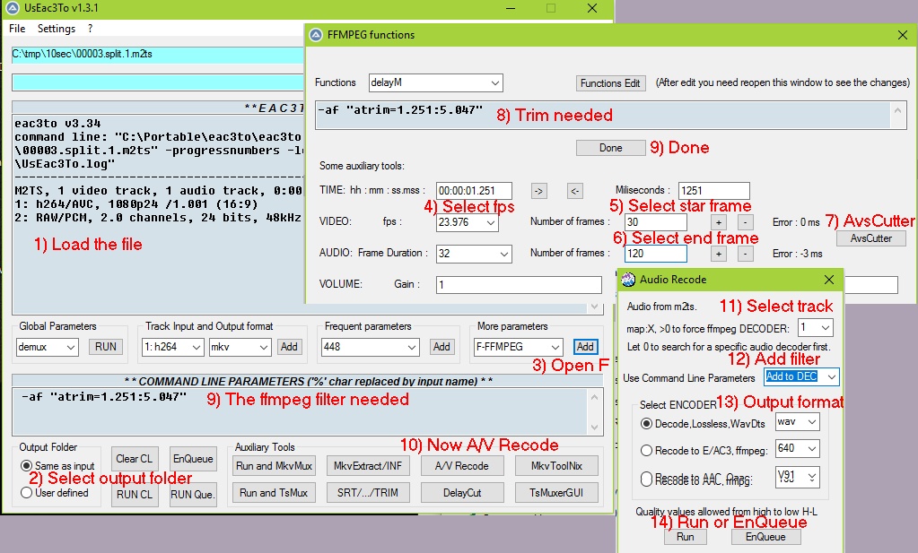
Task: Open the File menu
Action: (x=17, y=29)
